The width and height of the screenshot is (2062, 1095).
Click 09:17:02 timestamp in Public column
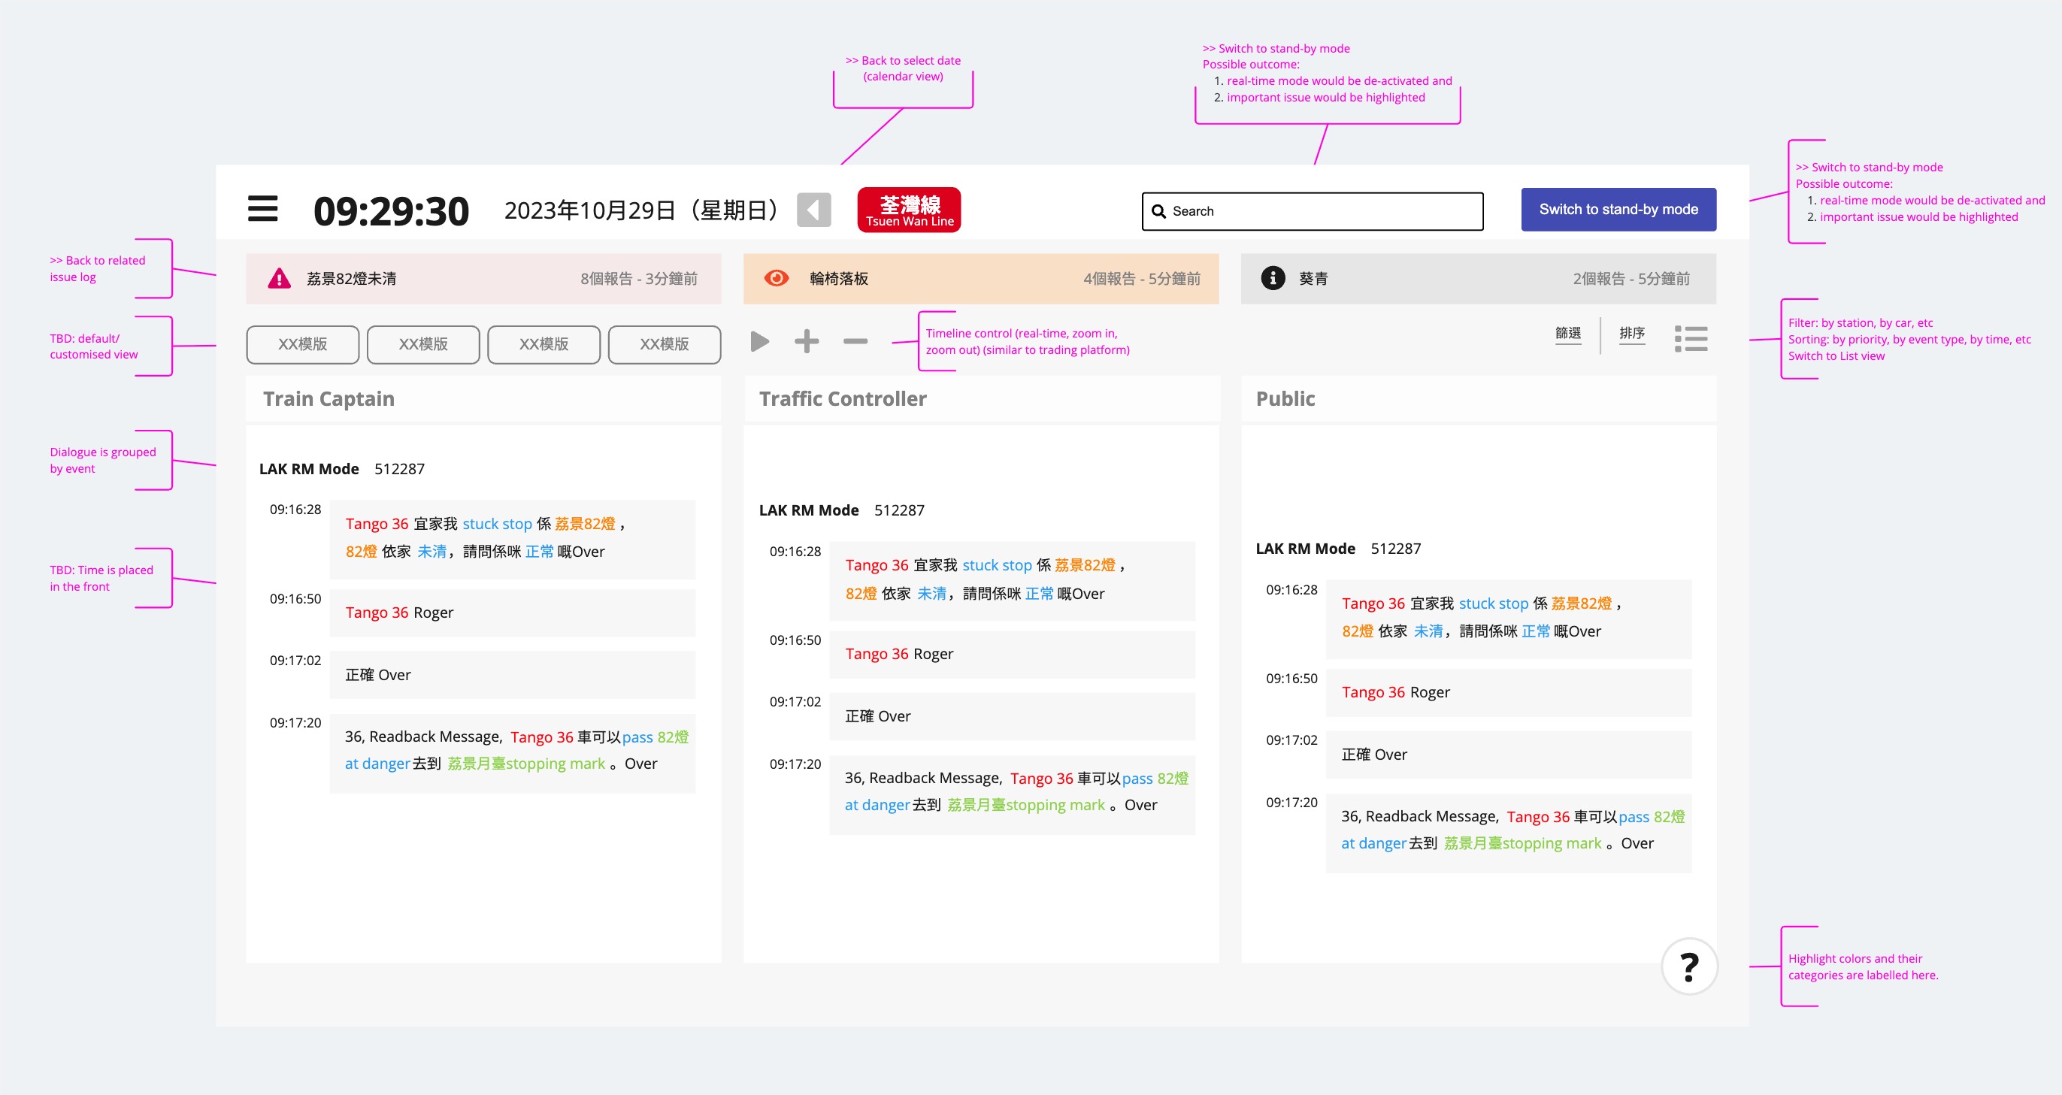tap(1291, 740)
